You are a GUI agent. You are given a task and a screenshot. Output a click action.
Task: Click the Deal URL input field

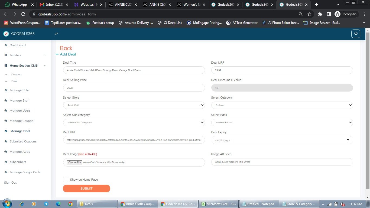point(134,140)
